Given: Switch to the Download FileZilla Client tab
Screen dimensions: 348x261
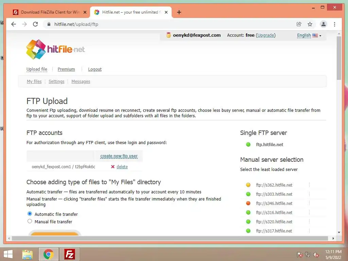Looking at the screenshot, I should pos(50,12).
